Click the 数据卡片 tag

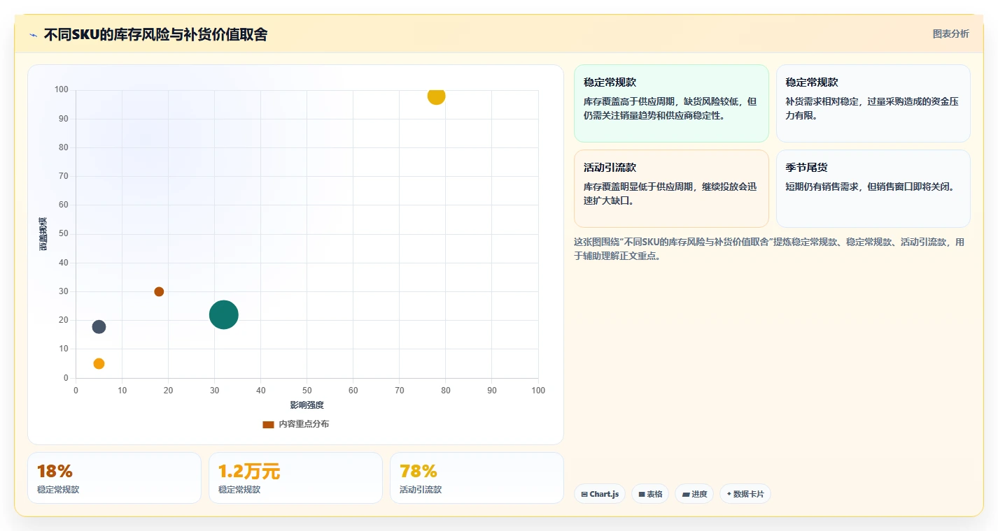click(745, 494)
